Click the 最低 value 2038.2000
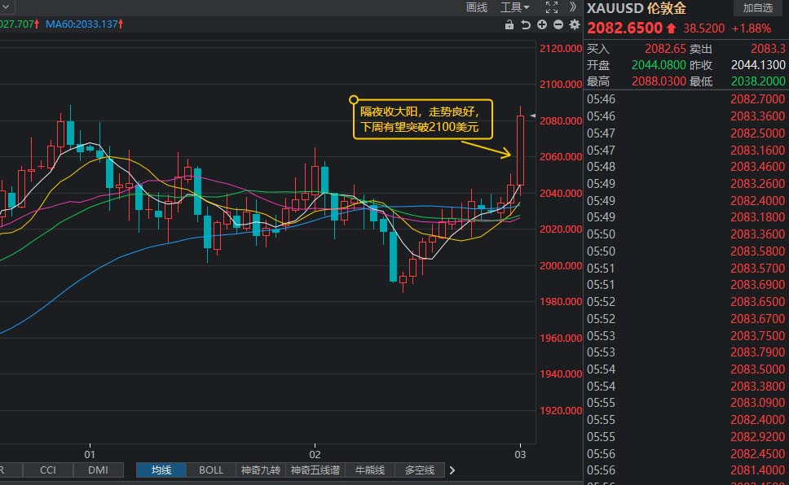 tap(758, 81)
